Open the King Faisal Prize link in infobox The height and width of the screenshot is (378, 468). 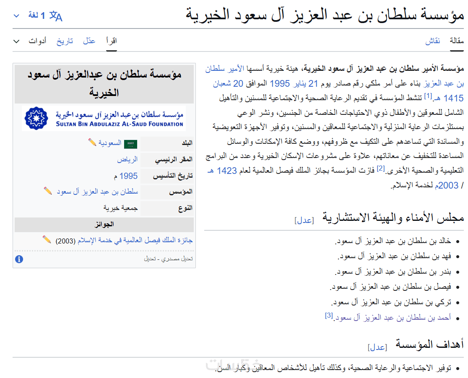tap(135, 241)
